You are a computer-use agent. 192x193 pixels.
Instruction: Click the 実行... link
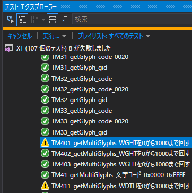tap(51, 36)
